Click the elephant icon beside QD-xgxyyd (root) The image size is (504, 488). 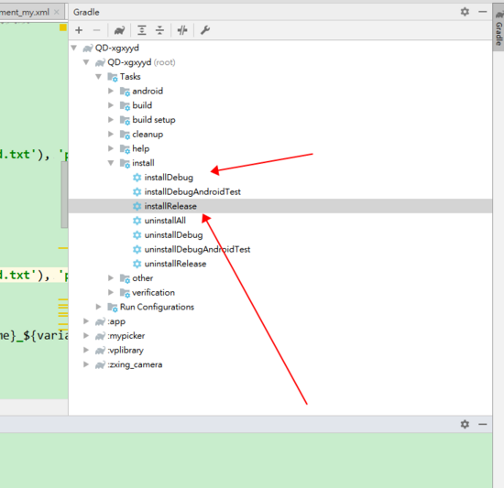(100, 62)
